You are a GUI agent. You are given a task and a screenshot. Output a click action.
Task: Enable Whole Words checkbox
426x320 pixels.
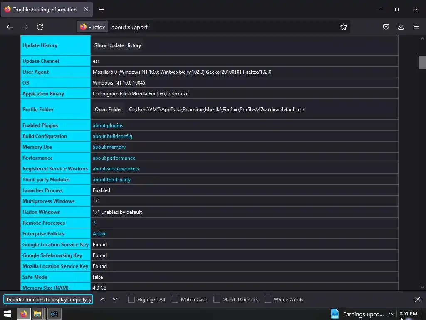click(268, 299)
